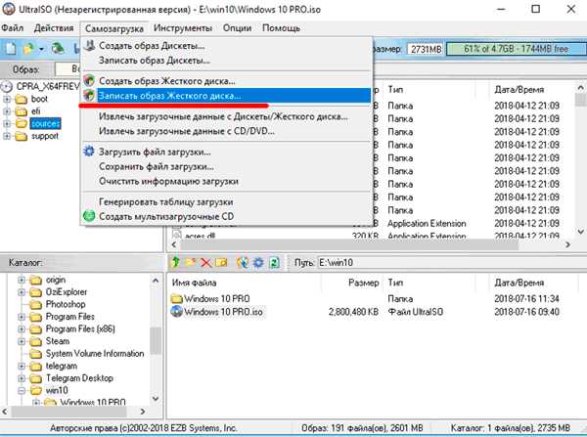Click the Путь field showing E:\win10
The height and width of the screenshot is (437, 587).
tap(451, 263)
